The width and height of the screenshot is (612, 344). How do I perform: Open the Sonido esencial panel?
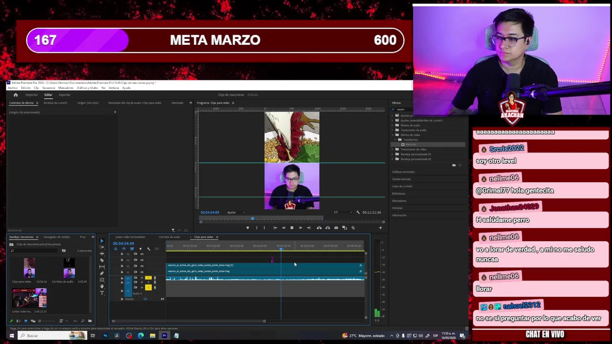click(401, 179)
